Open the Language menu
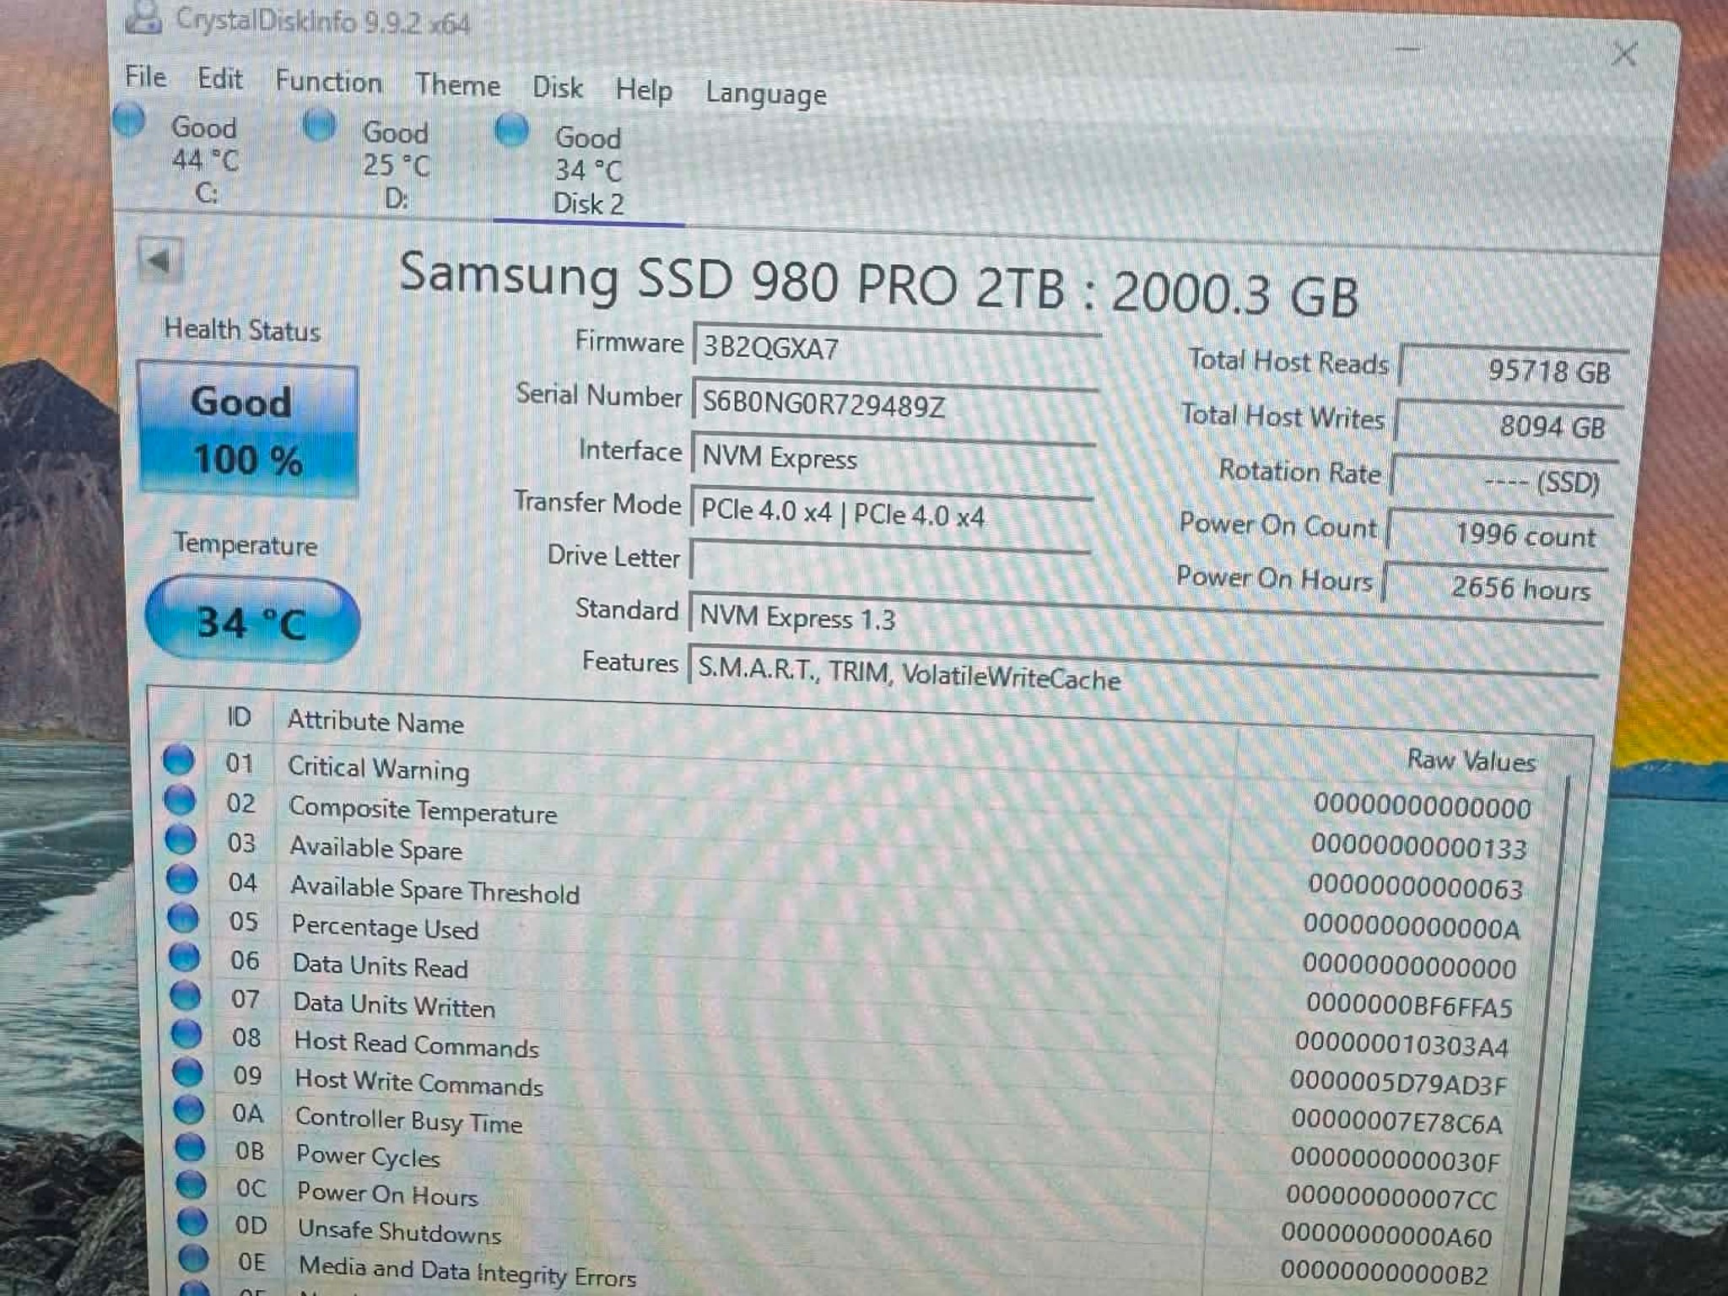This screenshot has height=1296, width=1728. 766,94
